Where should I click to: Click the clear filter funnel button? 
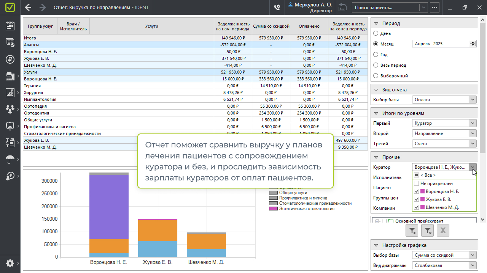coord(428,230)
